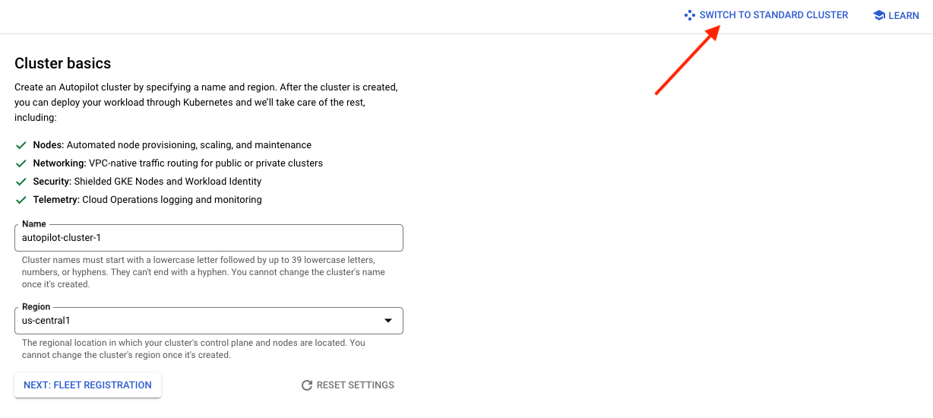The image size is (933, 418).
Task: Open the us-central1 region selector
Action: click(209, 321)
